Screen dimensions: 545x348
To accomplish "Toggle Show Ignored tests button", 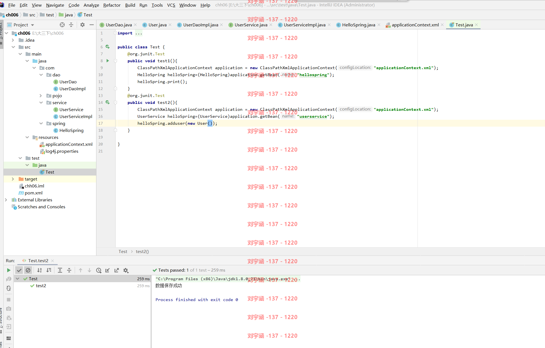I will click(28, 270).
